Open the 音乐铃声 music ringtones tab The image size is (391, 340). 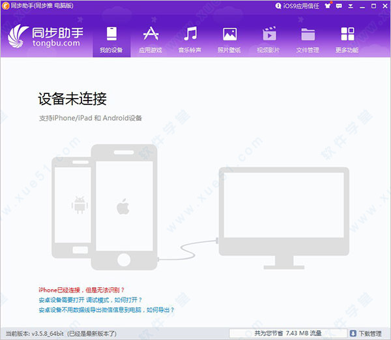point(190,40)
